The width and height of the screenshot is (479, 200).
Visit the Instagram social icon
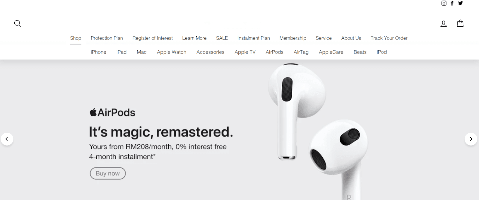tap(444, 3)
